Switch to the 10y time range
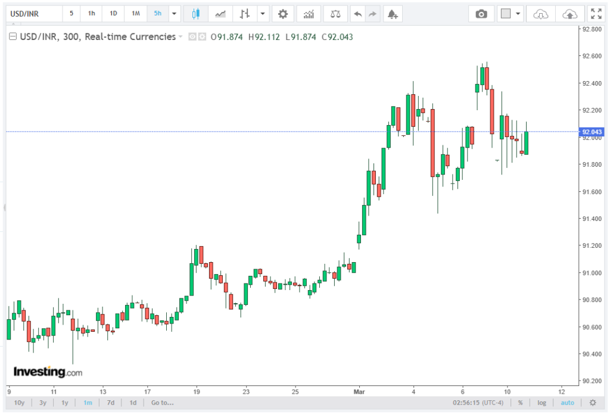The height and width of the screenshot is (414, 610). point(19,403)
